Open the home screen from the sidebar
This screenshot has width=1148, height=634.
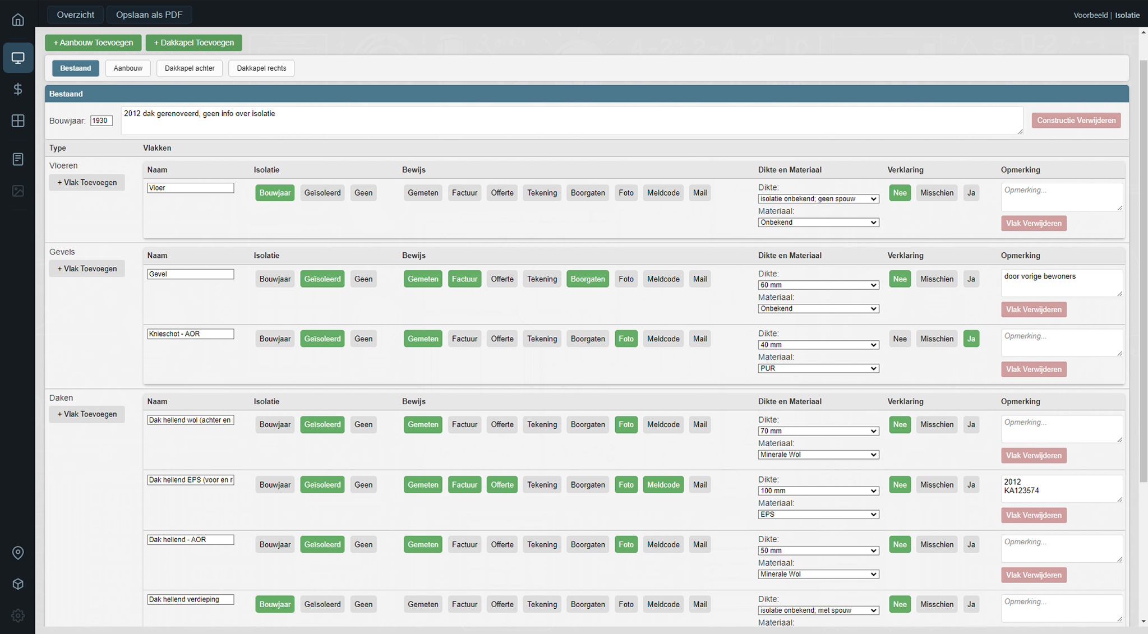(18, 19)
